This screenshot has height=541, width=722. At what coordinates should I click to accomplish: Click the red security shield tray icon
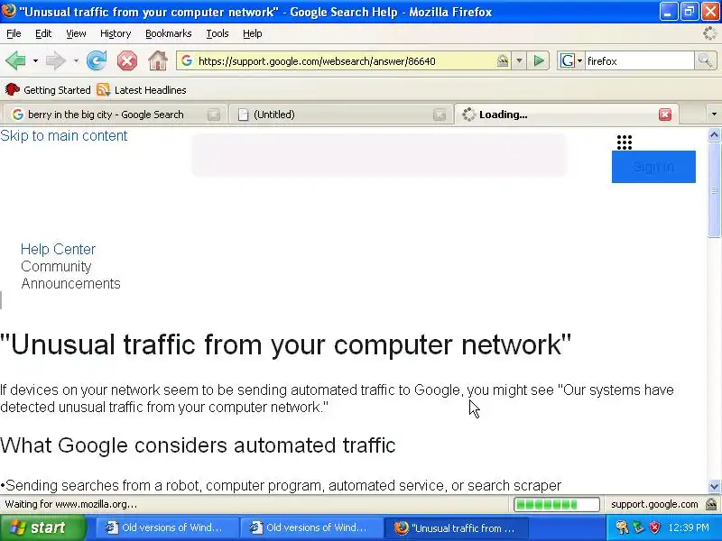[654, 527]
